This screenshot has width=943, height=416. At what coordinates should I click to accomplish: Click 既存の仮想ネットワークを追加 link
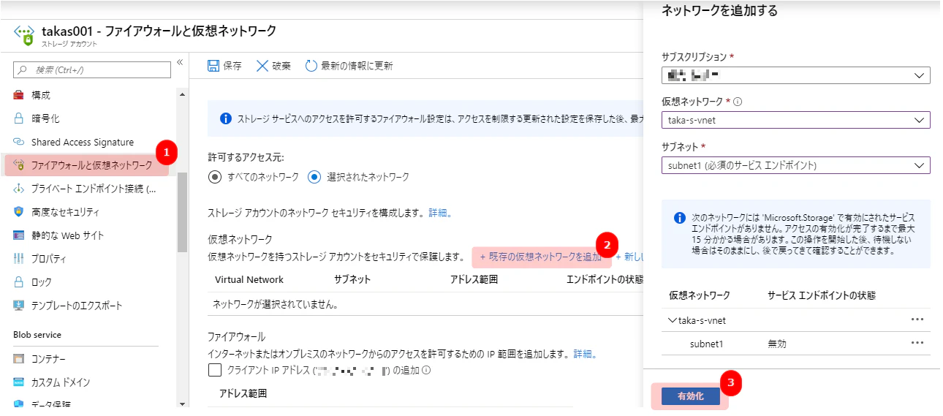(x=541, y=257)
